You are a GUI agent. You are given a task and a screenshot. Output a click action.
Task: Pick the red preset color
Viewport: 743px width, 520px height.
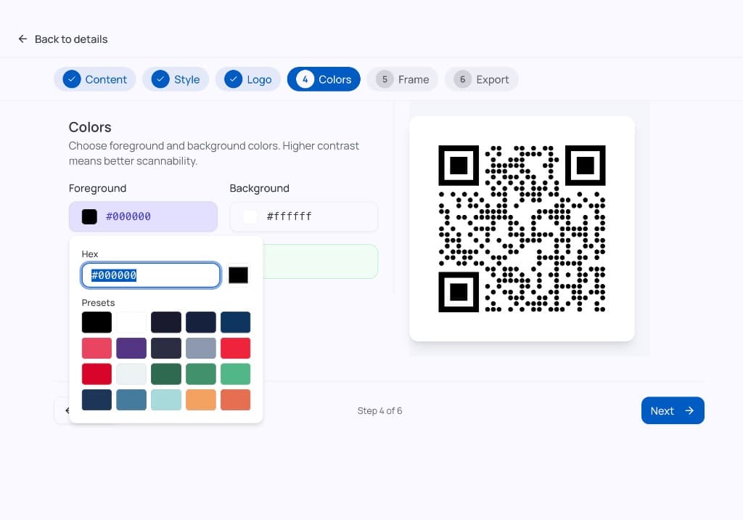pos(235,348)
